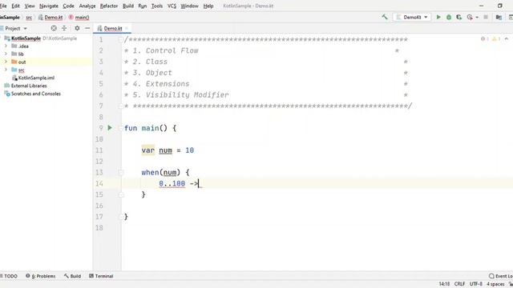
Task: Click CRLF line separator in status bar
Action: 459,284
